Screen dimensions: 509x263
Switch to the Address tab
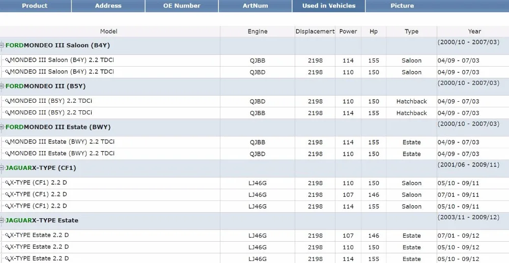(x=108, y=6)
